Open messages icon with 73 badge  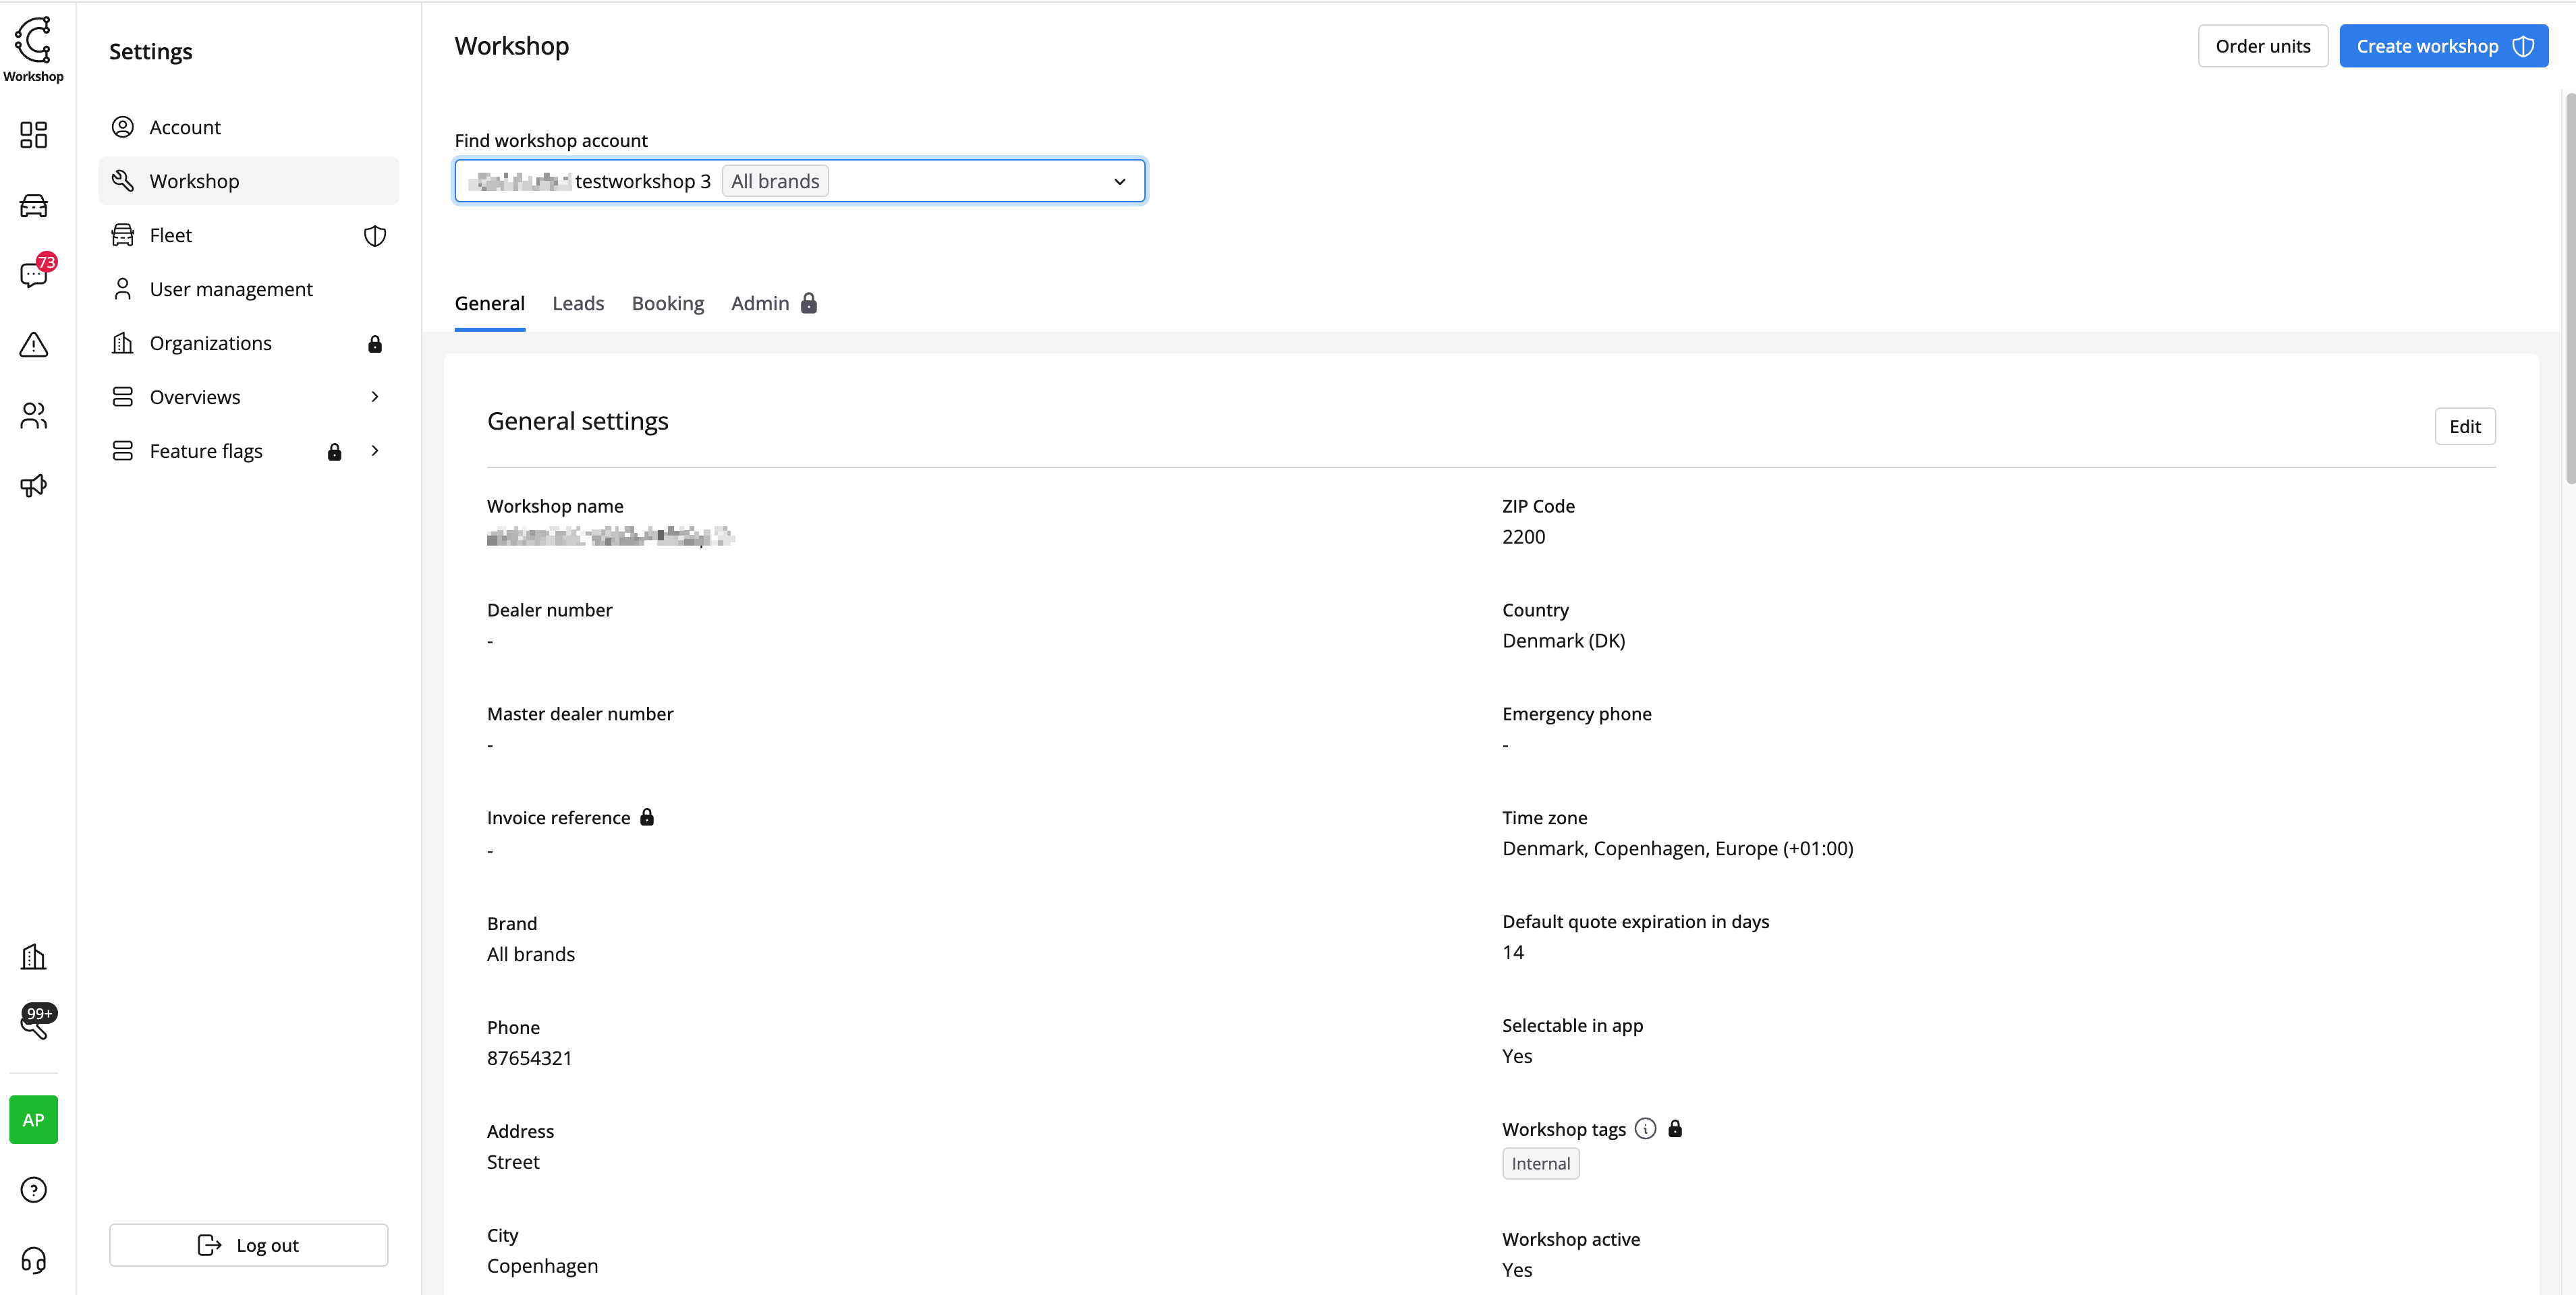33,275
